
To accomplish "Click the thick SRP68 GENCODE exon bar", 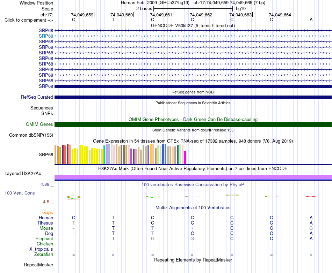I will [193, 86].
